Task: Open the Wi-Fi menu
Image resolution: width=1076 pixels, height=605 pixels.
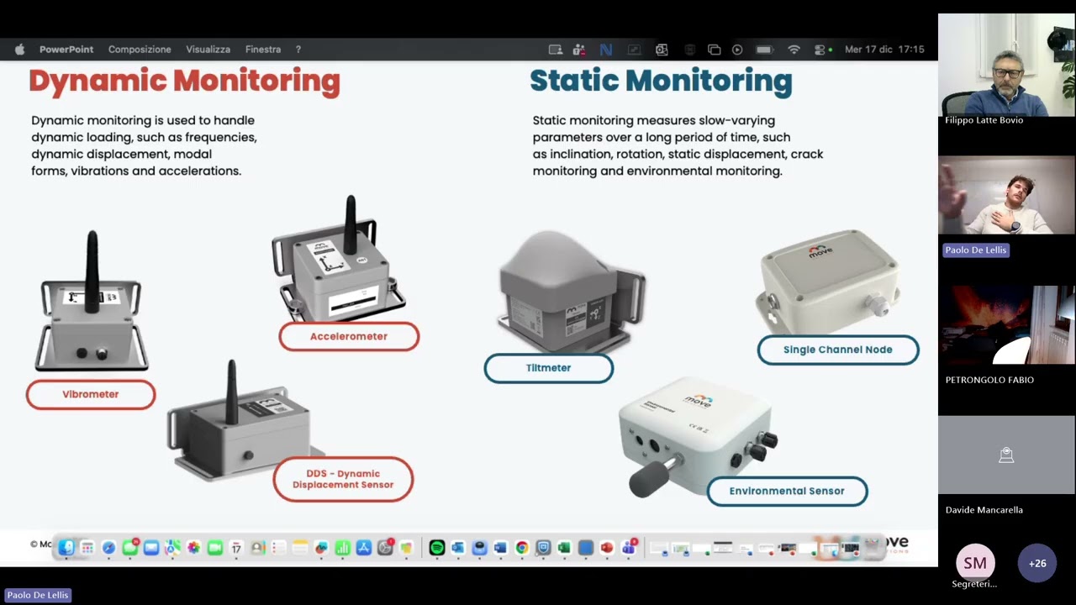Action: click(794, 50)
